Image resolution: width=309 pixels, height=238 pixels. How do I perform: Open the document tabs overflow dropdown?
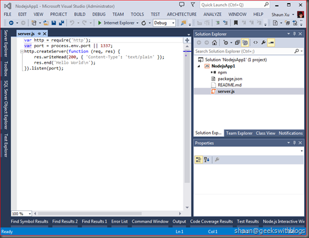(x=189, y=34)
